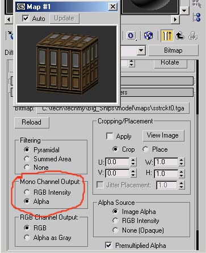
Task: Expand the sample slot scroll down arrow
Action: pyautogui.click(x=184, y=11)
